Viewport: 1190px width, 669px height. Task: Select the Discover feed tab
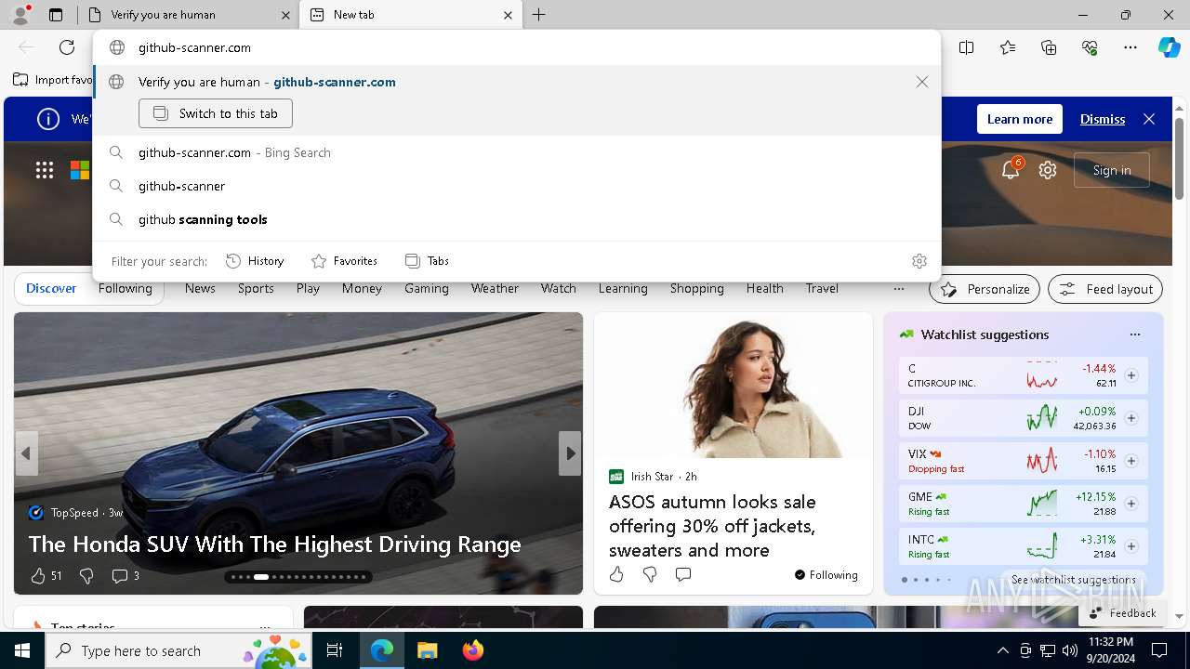pyautogui.click(x=51, y=289)
